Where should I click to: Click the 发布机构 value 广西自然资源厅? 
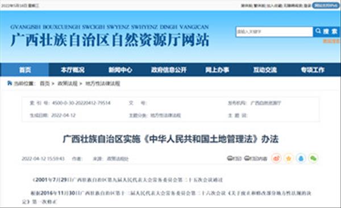pyautogui.click(x=266, y=103)
